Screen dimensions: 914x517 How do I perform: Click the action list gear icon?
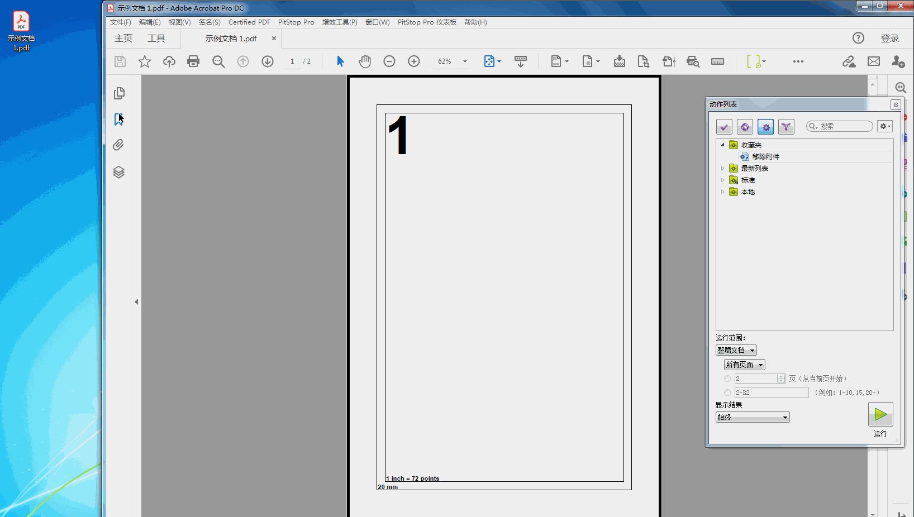(765, 127)
